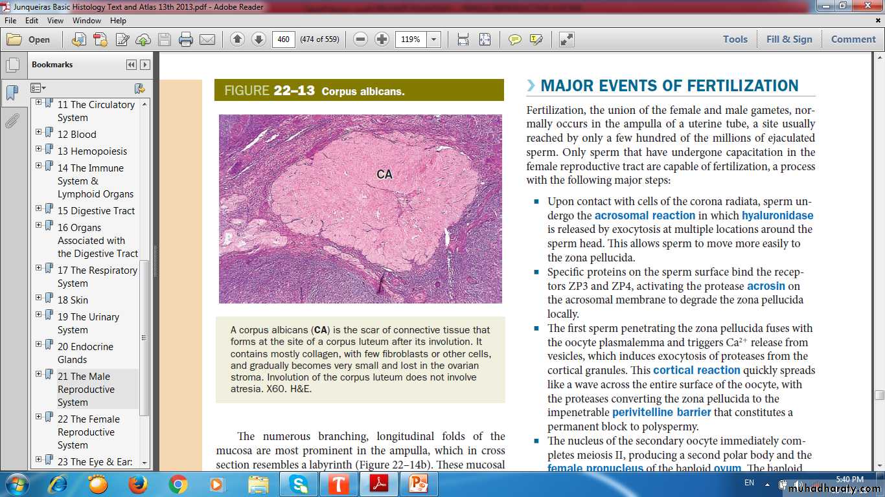Viewport: 885px width, 497px height.
Task: Go to previous page with up arrow
Action: point(237,39)
